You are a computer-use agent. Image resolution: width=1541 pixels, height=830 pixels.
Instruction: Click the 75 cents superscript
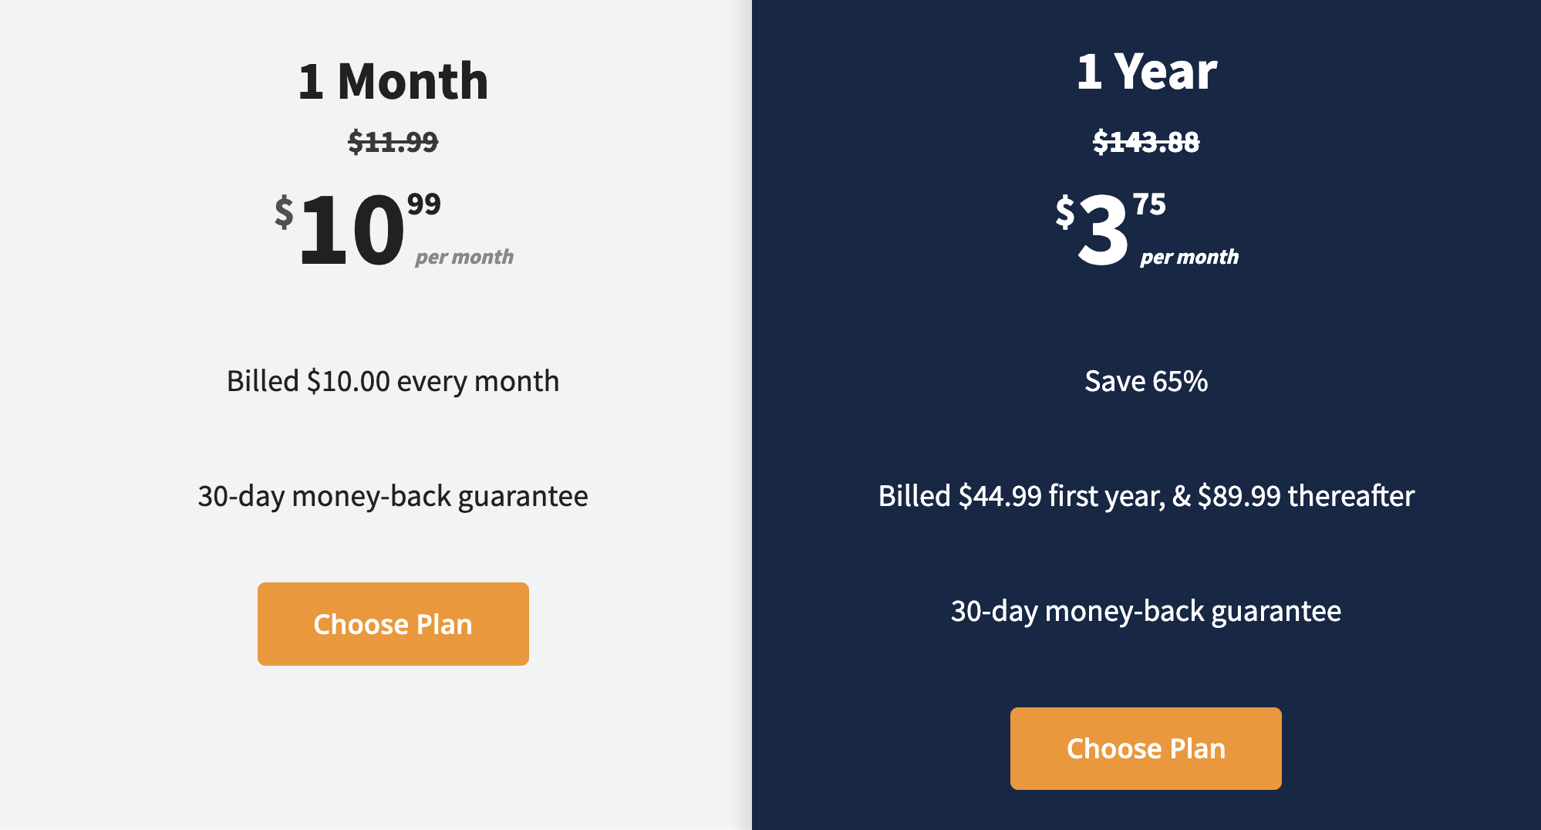[x=1149, y=204]
